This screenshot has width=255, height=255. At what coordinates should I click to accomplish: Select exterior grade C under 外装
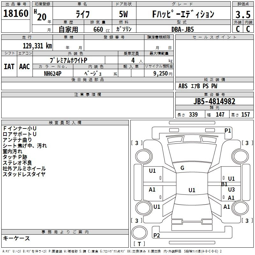pos(238,29)
